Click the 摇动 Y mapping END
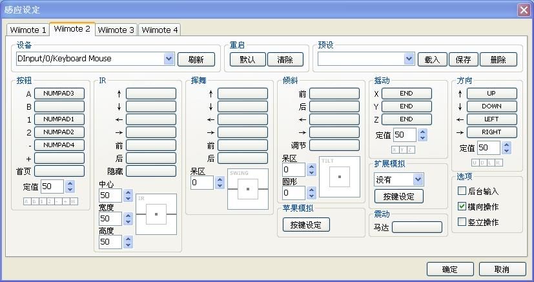Screen dimensions: 534x282 click(407, 106)
